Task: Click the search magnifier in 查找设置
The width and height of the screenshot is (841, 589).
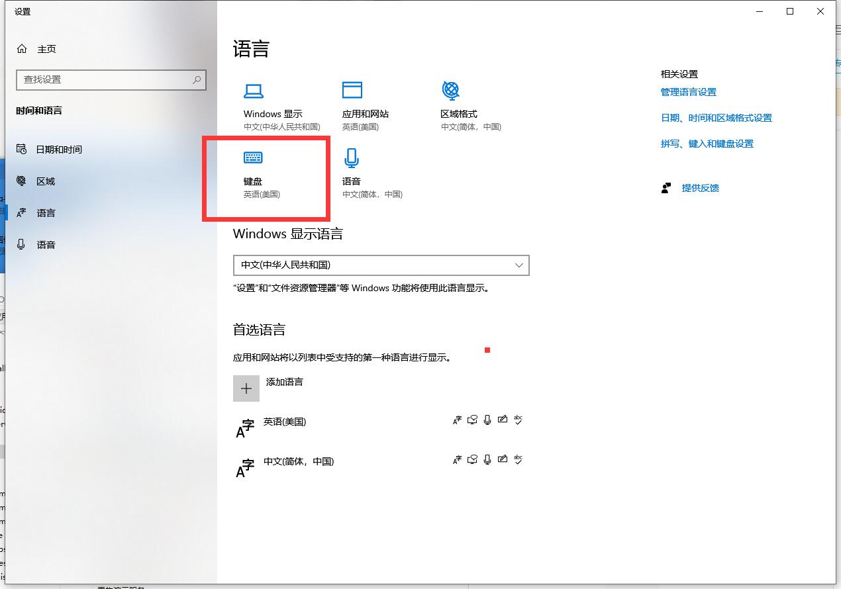Action: [197, 79]
